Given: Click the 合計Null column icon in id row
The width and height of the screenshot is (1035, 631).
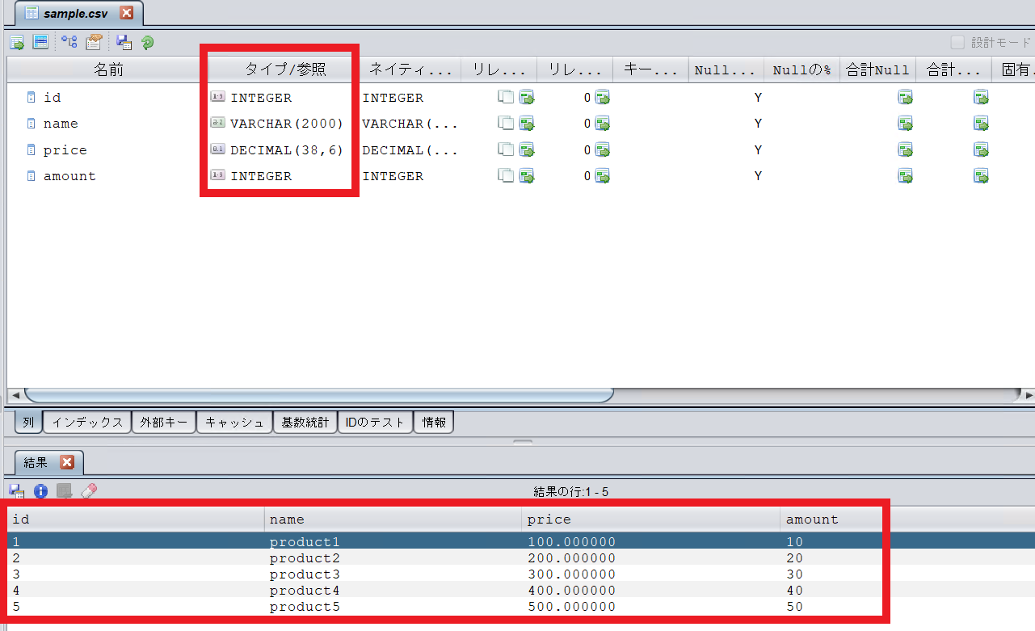Looking at the screenshot, I should [x=905, y=98].
